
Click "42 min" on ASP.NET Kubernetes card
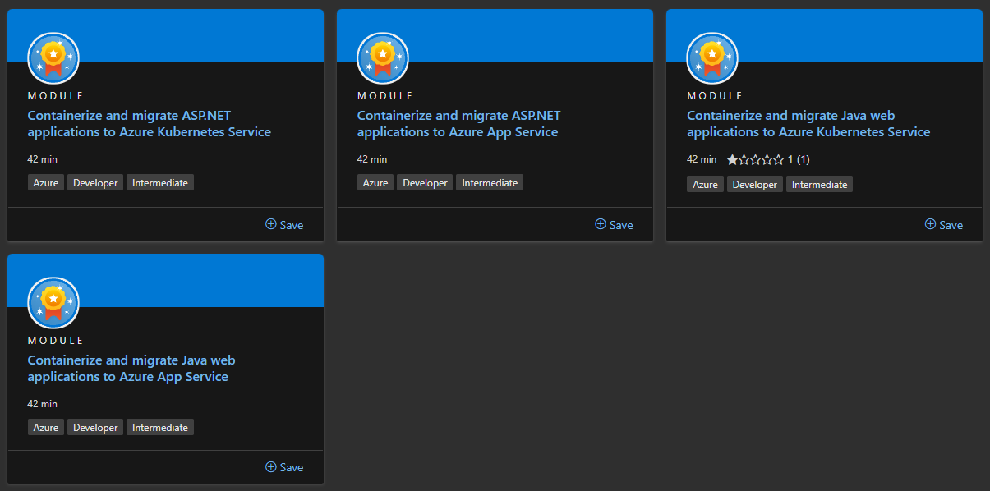point(43,159)
